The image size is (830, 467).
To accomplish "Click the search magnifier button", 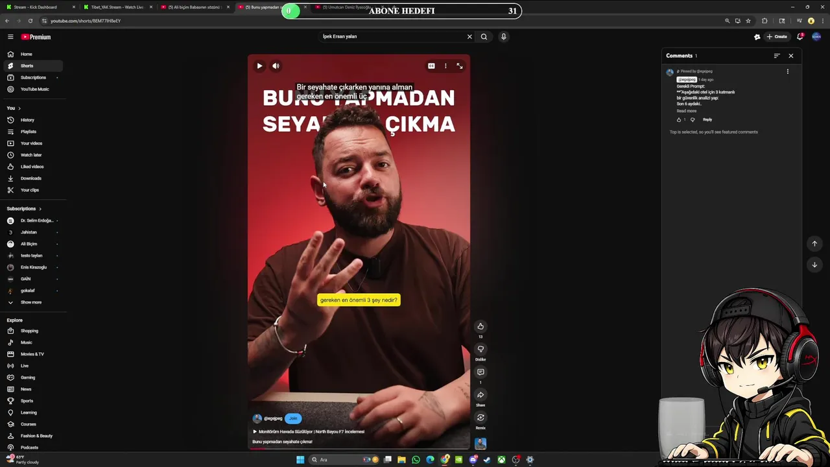I will [484, 36].
